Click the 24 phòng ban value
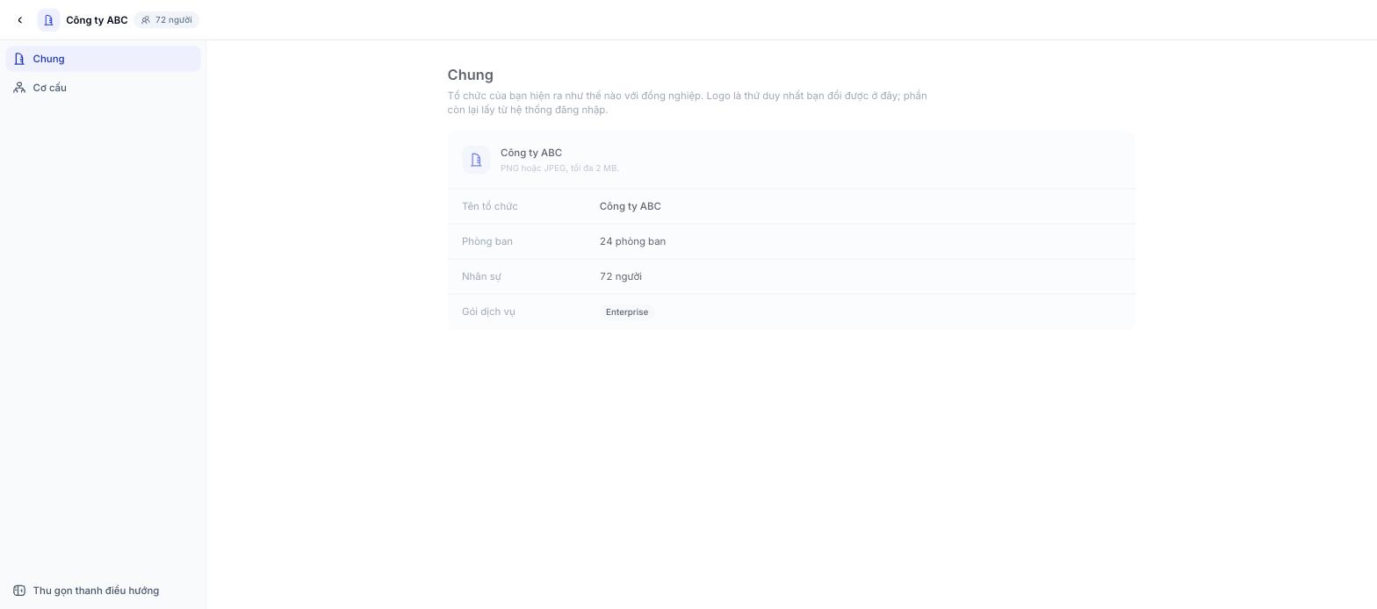This screenshot has width=1377, height=609. 632,241
